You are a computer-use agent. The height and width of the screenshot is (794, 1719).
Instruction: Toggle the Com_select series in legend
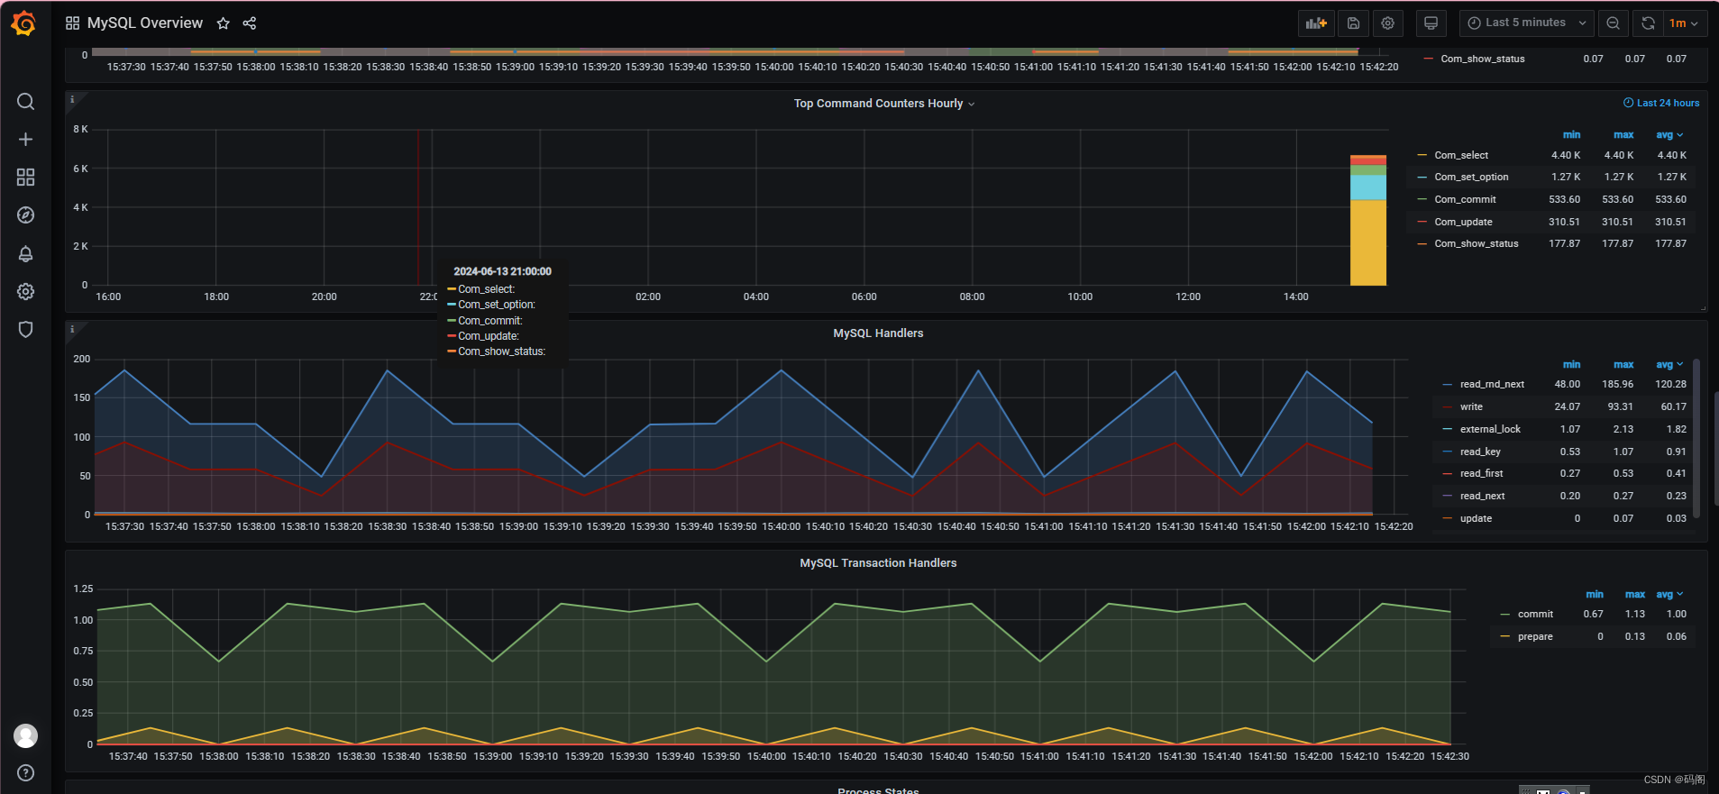point(1461,155)
